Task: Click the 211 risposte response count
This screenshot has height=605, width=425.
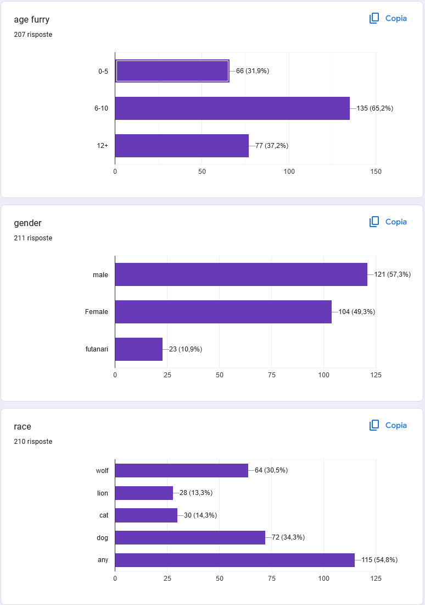Action: [x=33, y=238]
